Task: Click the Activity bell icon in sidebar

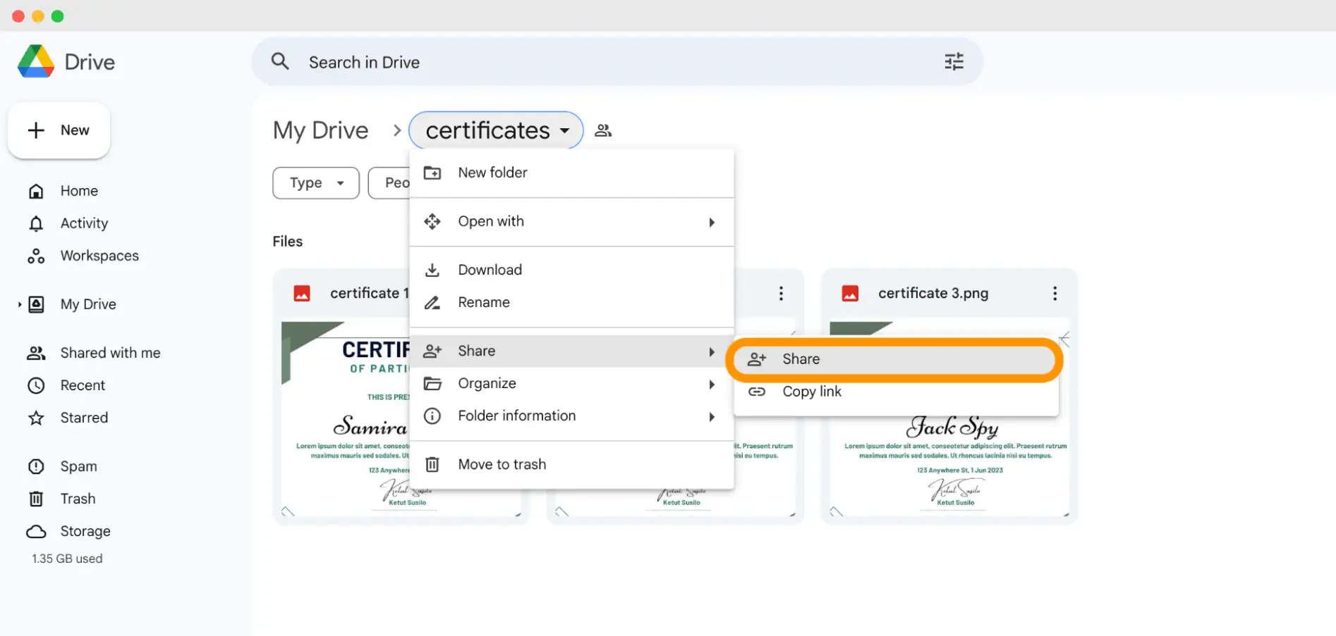Action: point(36,223)
